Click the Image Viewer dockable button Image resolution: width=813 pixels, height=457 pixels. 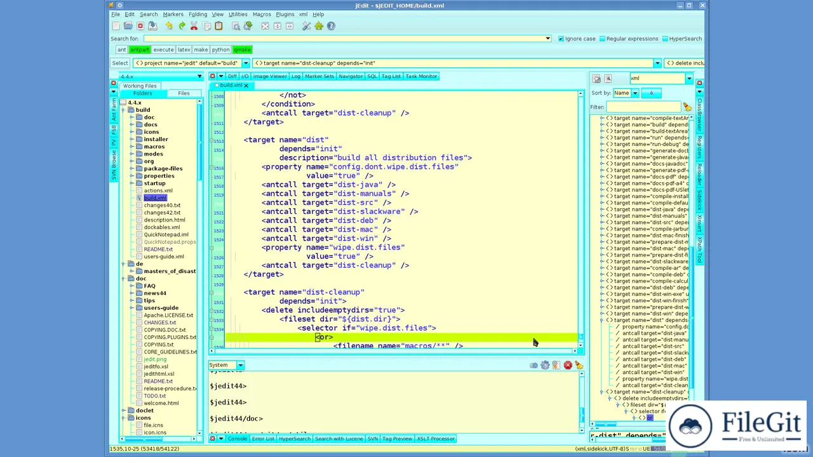pyautogui.click(x=270, y=76)
